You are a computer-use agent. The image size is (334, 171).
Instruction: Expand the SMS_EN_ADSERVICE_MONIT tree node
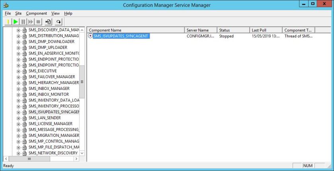18,54
